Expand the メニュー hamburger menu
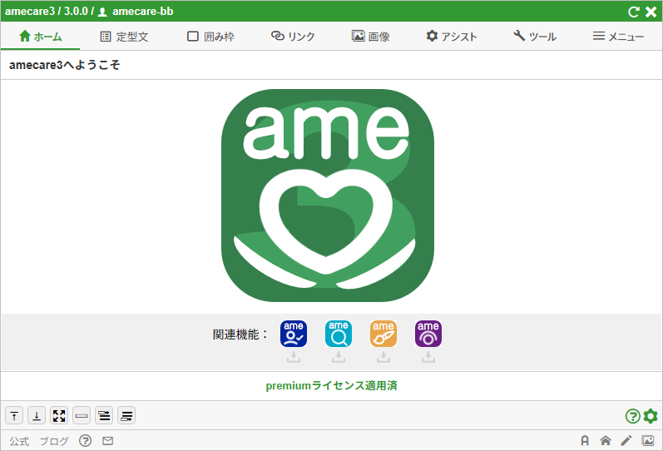The width and height of the screenshot is (663, 451). [618, 37]
